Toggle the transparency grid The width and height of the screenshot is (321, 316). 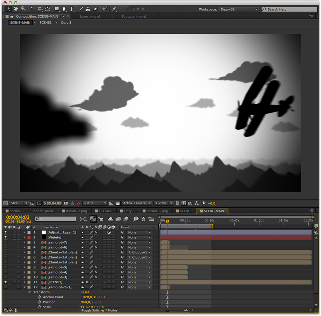pos(117,203)
